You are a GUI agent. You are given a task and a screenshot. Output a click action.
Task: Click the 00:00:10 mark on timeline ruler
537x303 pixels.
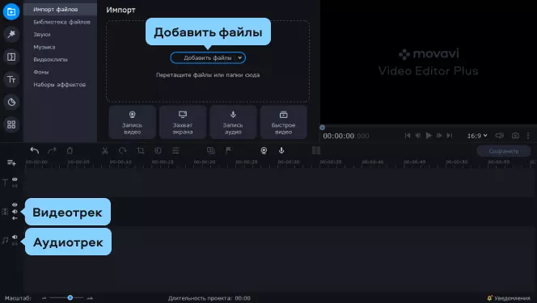tap(121, 162)
